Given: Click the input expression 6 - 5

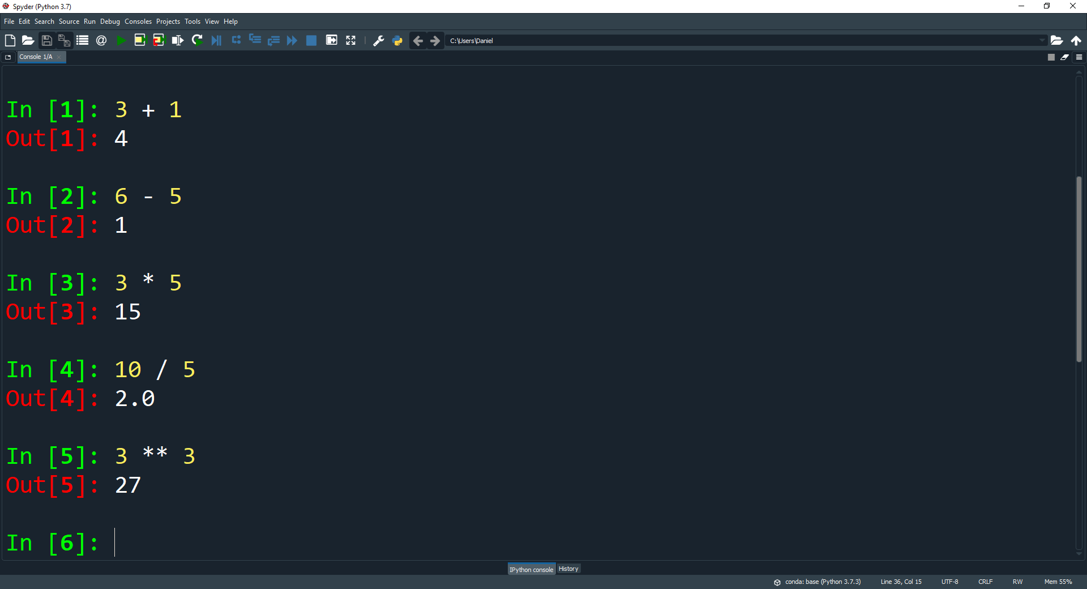Looking at the screenshot, I should coord(148,196).
